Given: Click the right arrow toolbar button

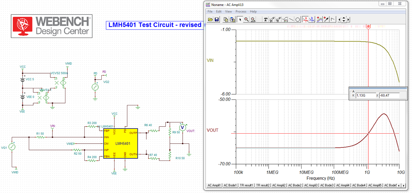Looking at the screenshot, I should pos(348,19).
